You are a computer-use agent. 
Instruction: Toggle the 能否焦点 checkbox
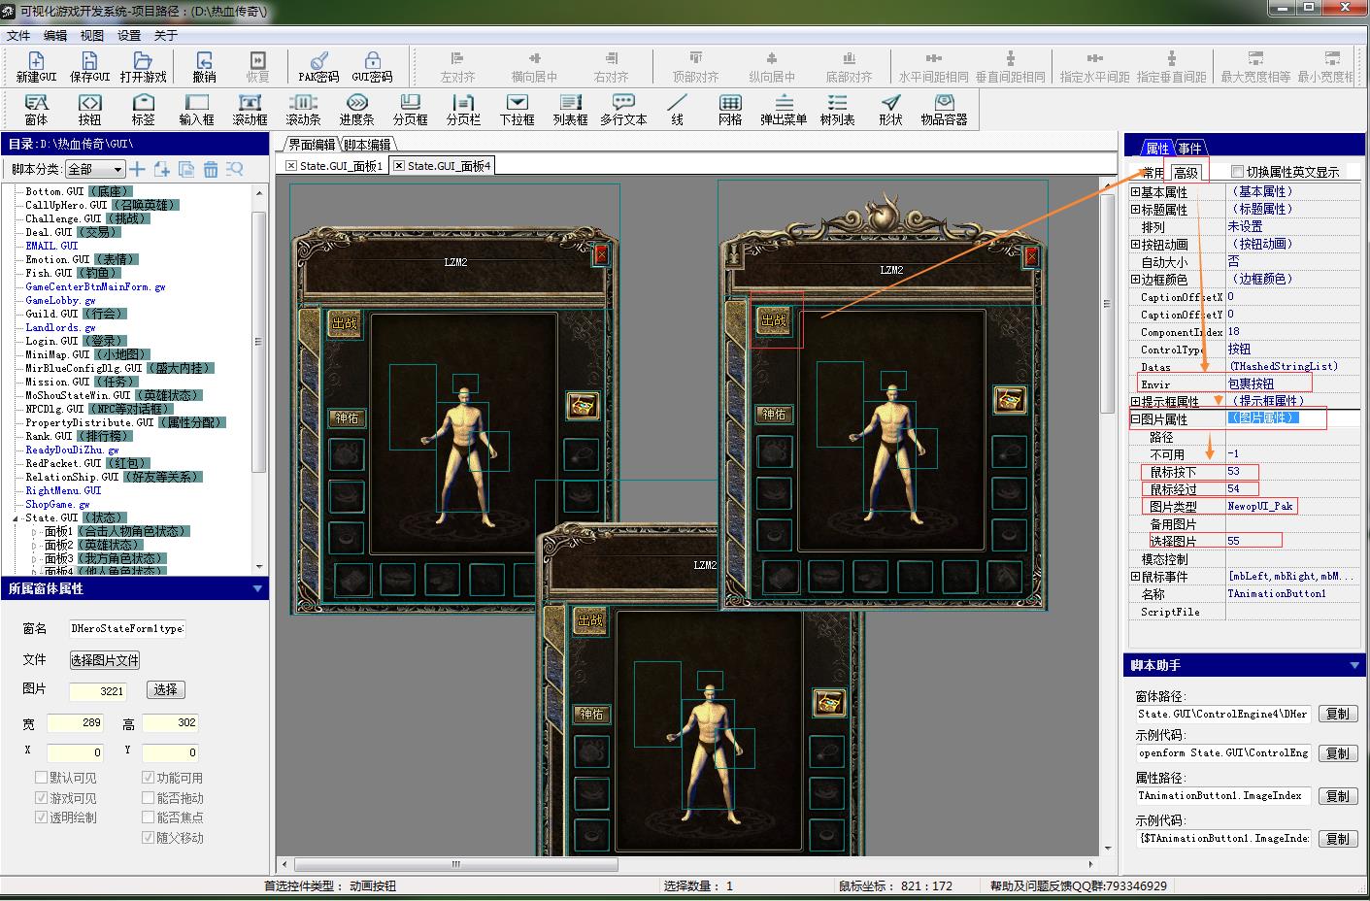click(148, 818)
